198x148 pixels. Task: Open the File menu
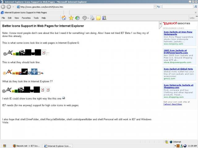[x=3, y=18]
